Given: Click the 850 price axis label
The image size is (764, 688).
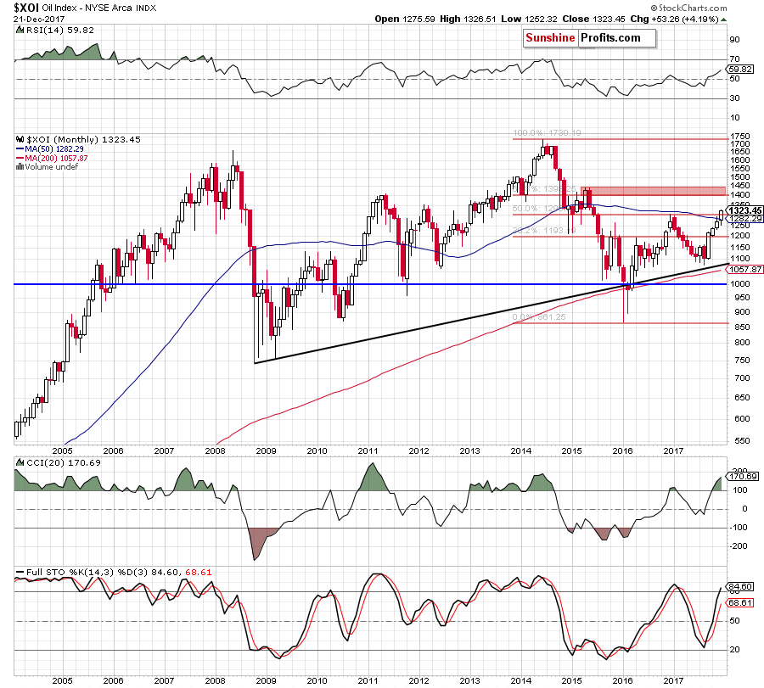Looking at the screenshot, I should point(742,327).
